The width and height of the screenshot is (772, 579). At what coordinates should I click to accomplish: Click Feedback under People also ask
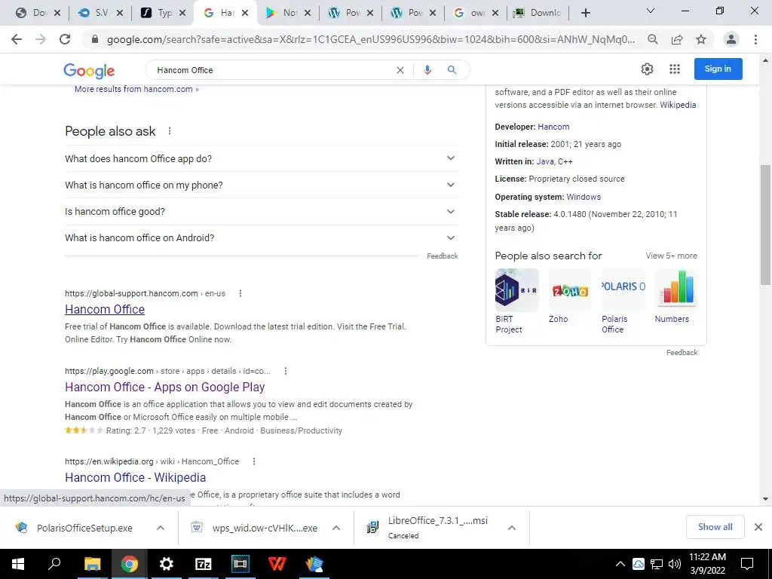click(442, 256)
